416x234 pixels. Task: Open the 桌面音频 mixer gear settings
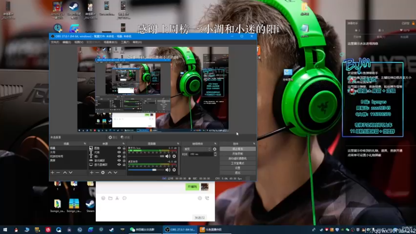(174, 170)
